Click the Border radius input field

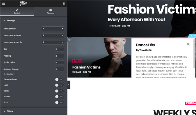point(60,63)
